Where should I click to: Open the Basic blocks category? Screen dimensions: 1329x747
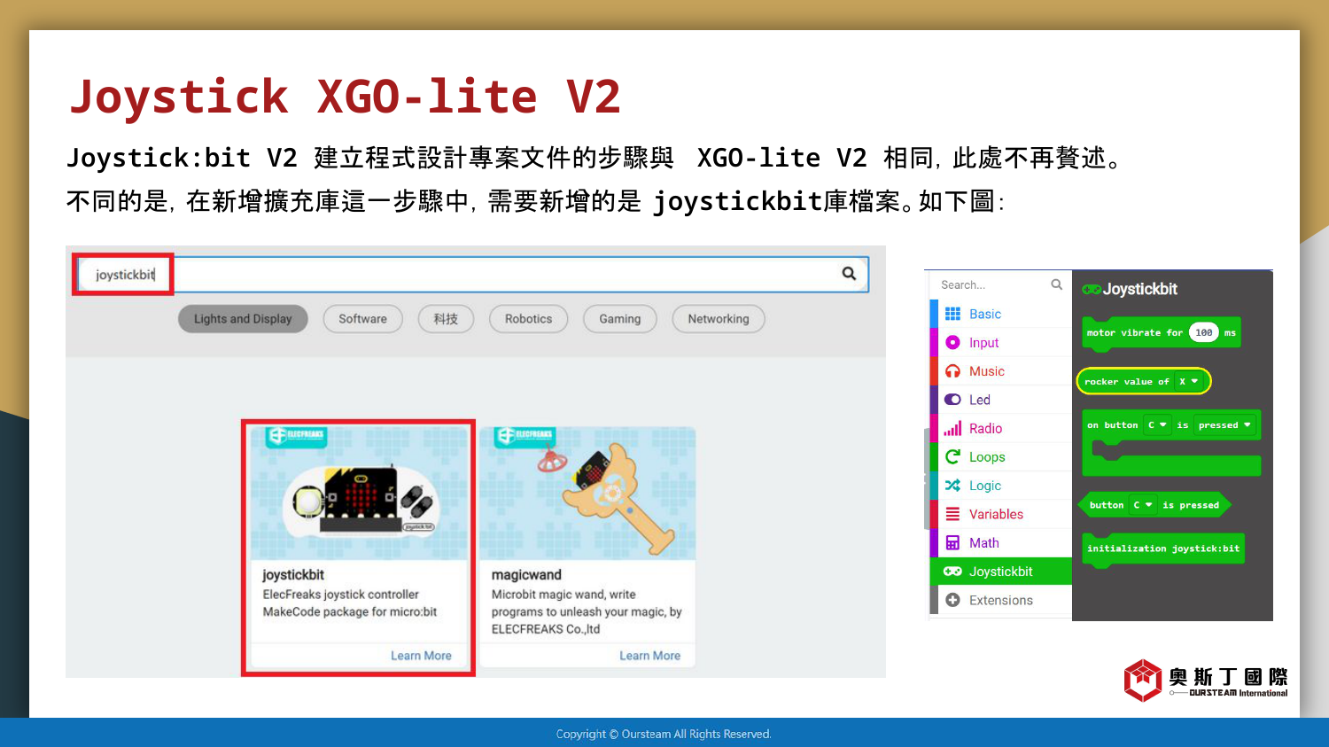click(x=1000, y=314)
